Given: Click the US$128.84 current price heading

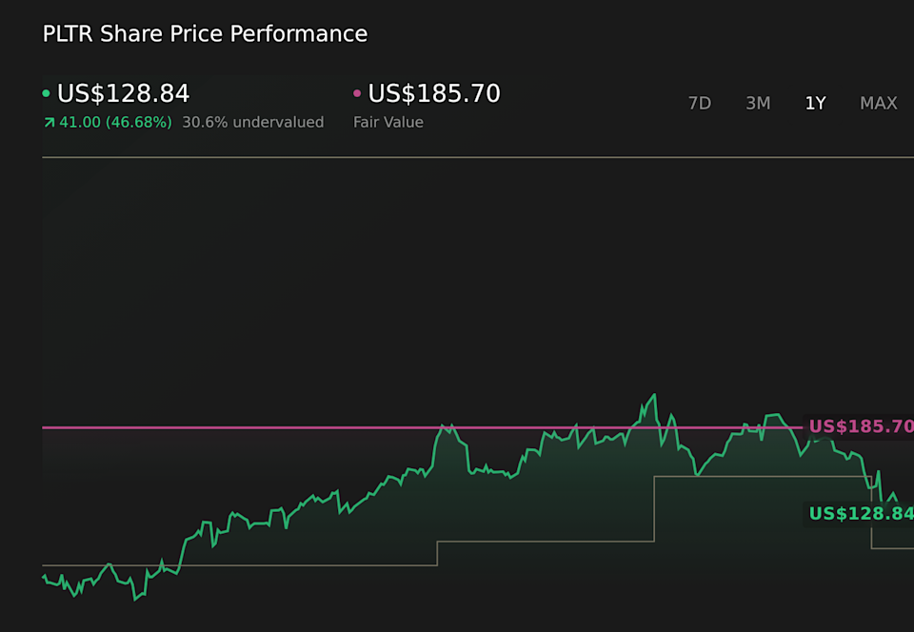Looking at the screenshot, I should click(123, 92).
